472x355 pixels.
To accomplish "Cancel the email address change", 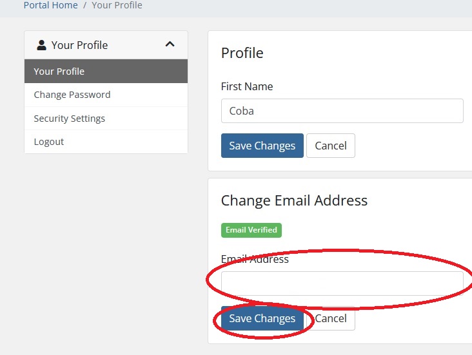I will click(331, 318).
